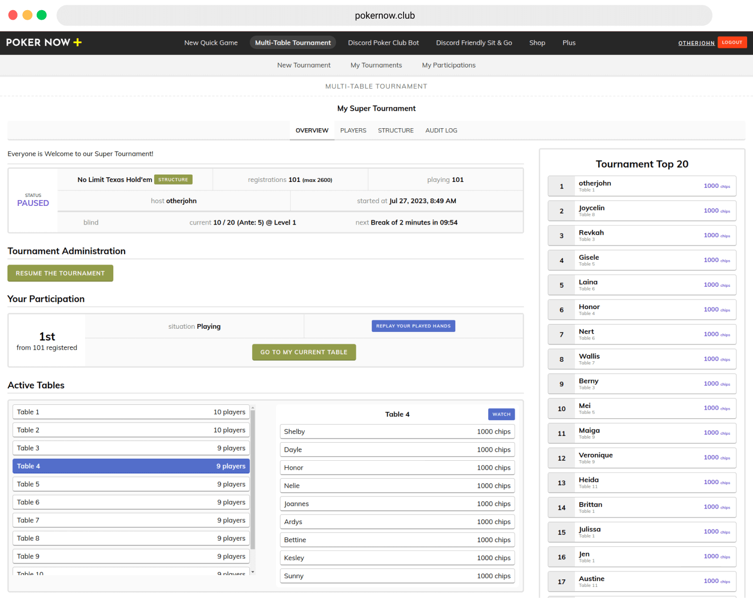Click Veronique ranking row
Viewport: 753px width, 598px height.
(x=642, y=458)
